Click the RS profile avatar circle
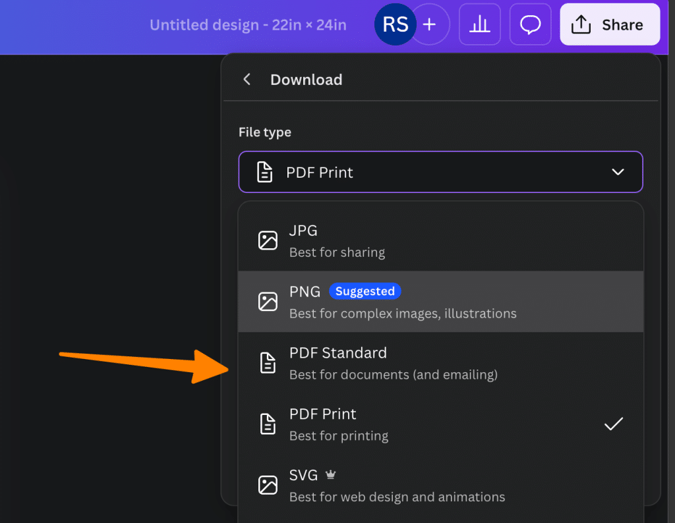This screenshot has width=675, height=523. click(x=394, y=24)
